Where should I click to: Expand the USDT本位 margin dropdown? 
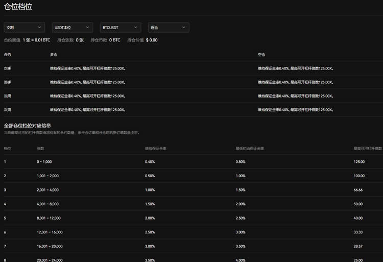click(x=72, y=28)
